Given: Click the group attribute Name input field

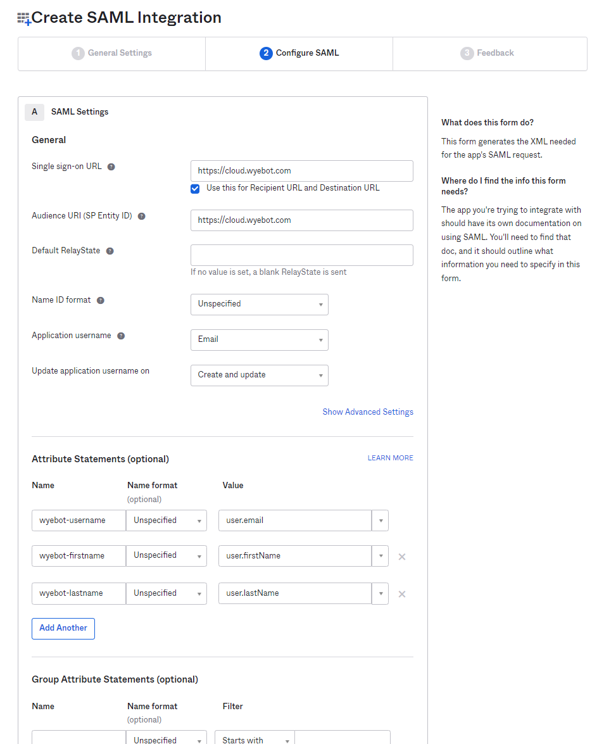Looking at the screenshot, I should 79,738.
